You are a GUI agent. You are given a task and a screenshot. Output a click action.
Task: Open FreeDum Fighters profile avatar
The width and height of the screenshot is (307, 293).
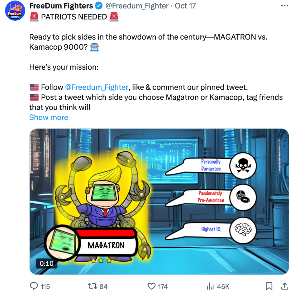click(15, 11)
